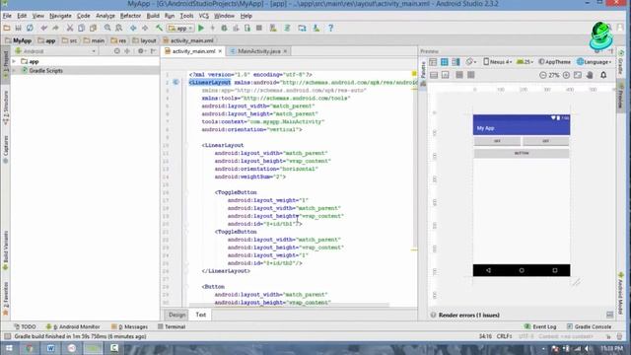Click the Word icon in Windows taskbar
Screen dimensions: 631x355
pyautogui.click(x=50, y=348)
